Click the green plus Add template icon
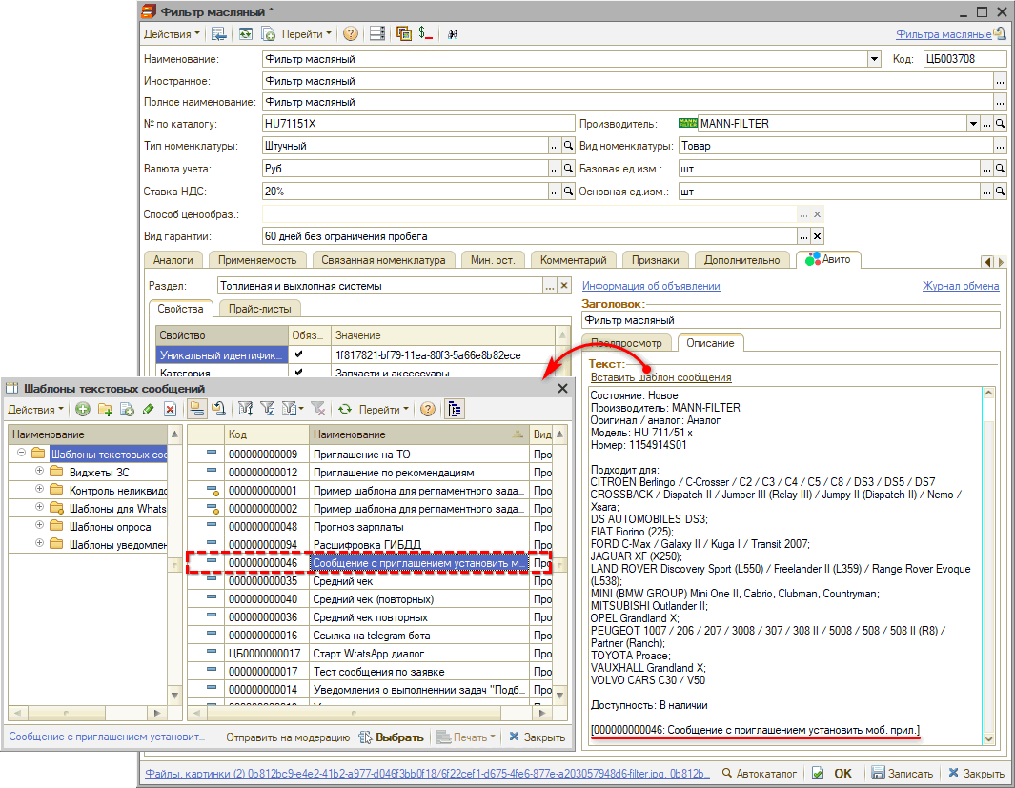Screen dimensions: 1015x788 [x=82, y=410]
